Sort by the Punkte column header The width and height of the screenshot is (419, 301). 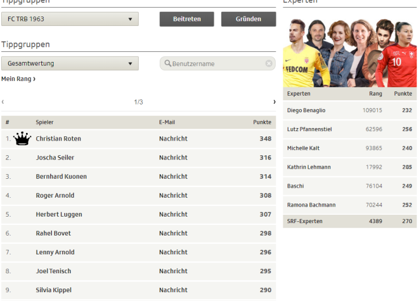pos(262,122)
